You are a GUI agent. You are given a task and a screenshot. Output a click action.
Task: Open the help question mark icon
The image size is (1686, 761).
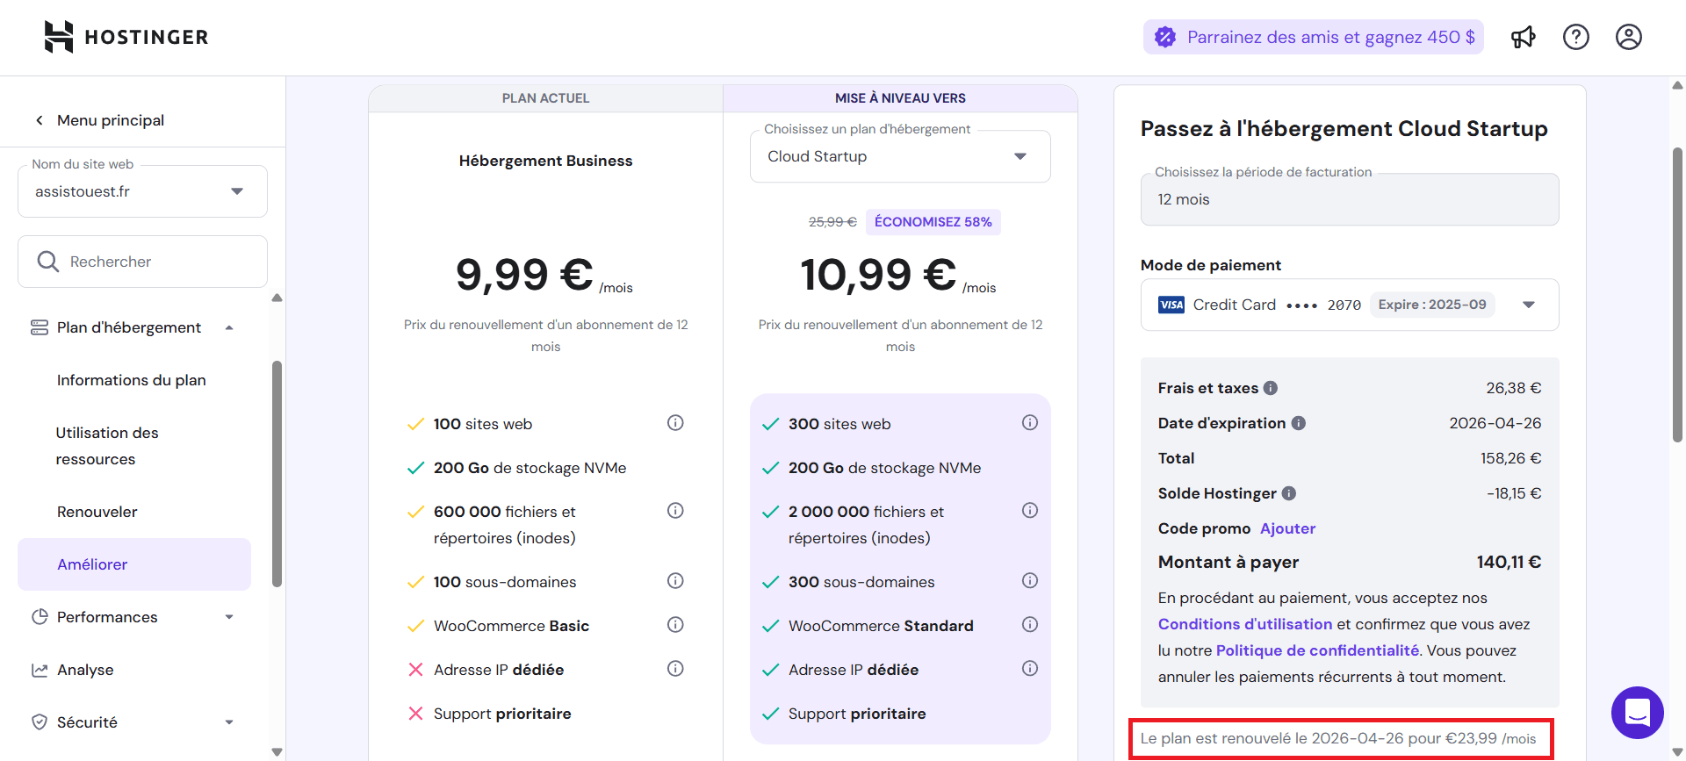[1575, 37]
